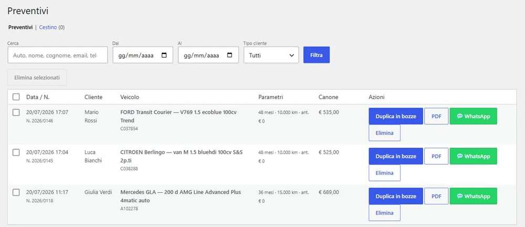Click Elimina selezionati button
Viewport: 525px width, 227px height.
coord(37,78)
